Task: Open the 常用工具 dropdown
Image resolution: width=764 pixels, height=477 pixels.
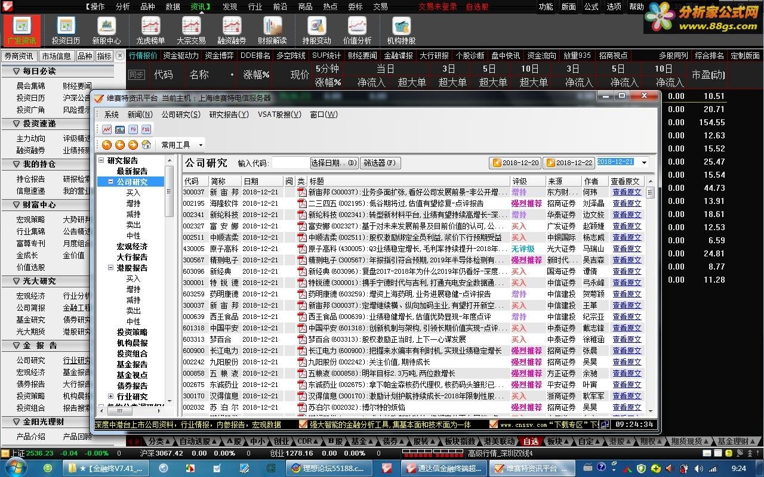Action: tap(181, 145)
